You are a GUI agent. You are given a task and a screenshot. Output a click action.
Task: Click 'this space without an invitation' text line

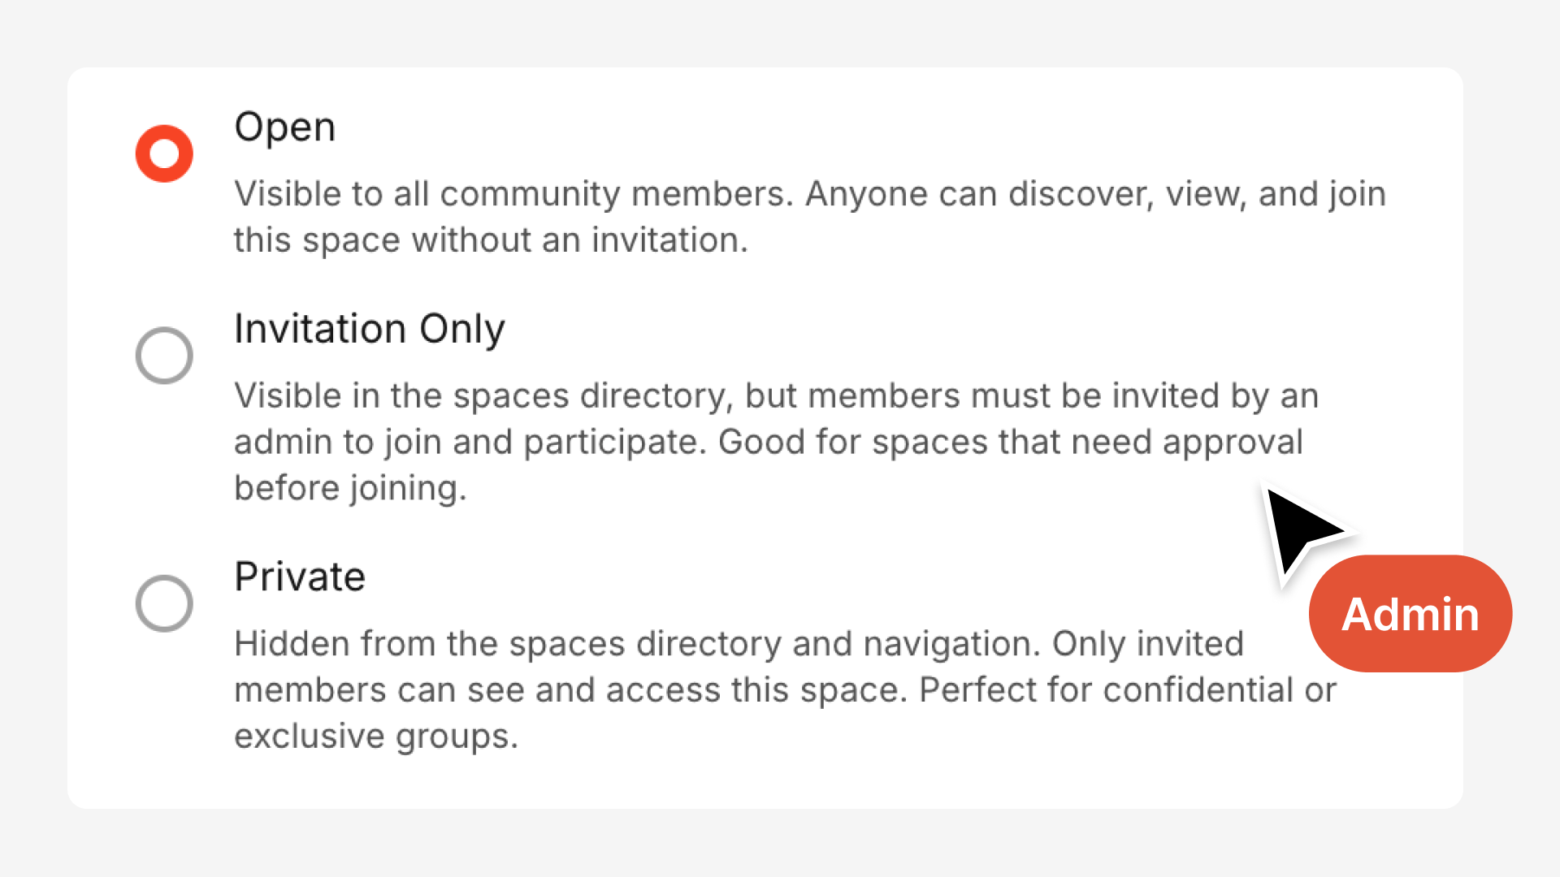coord(491,240)
